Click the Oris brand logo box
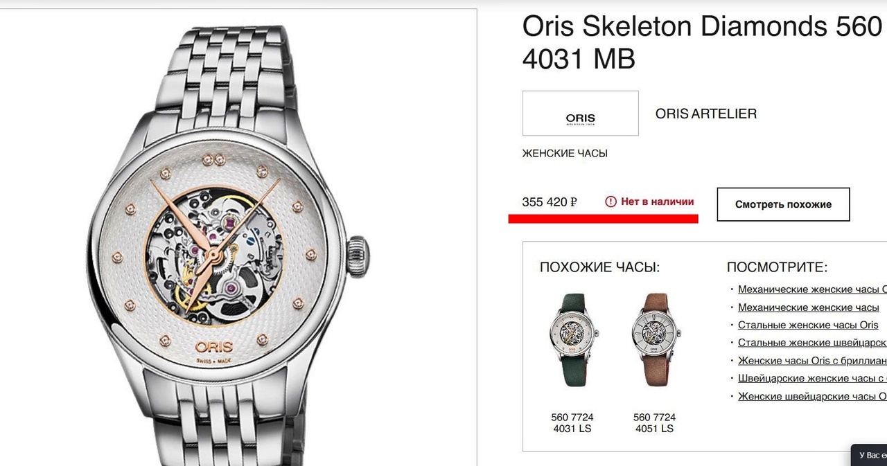 pos(580,114)
